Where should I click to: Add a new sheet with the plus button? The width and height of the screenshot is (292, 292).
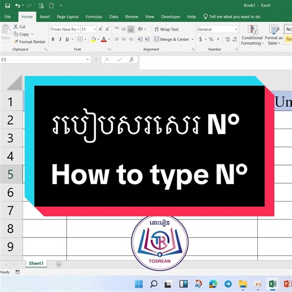point(58,264)
